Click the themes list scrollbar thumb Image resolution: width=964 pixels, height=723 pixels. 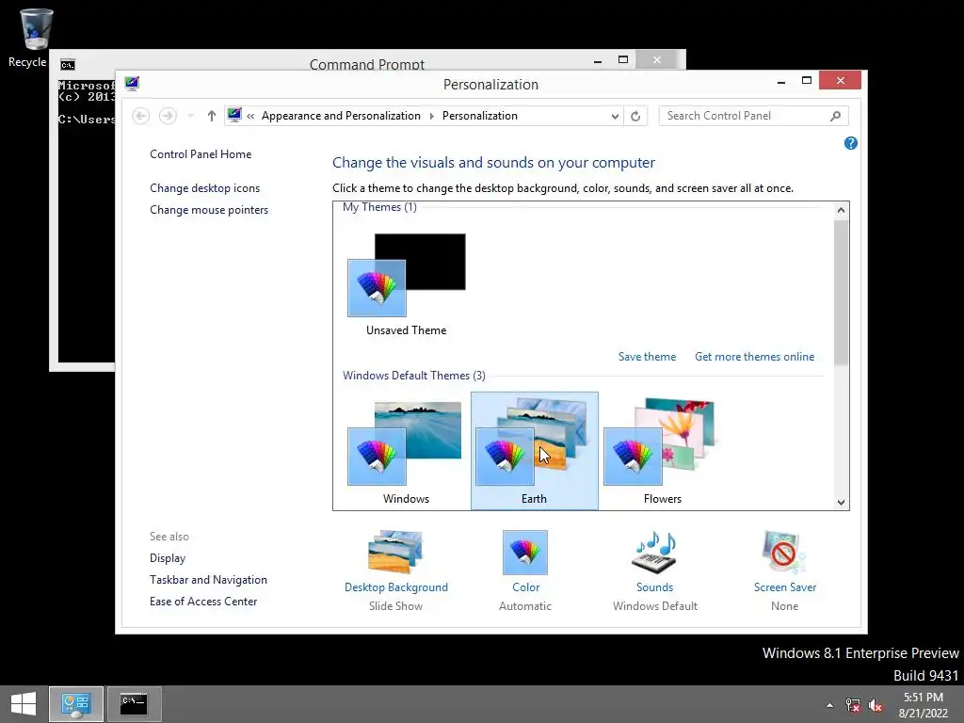coord(841,292)
